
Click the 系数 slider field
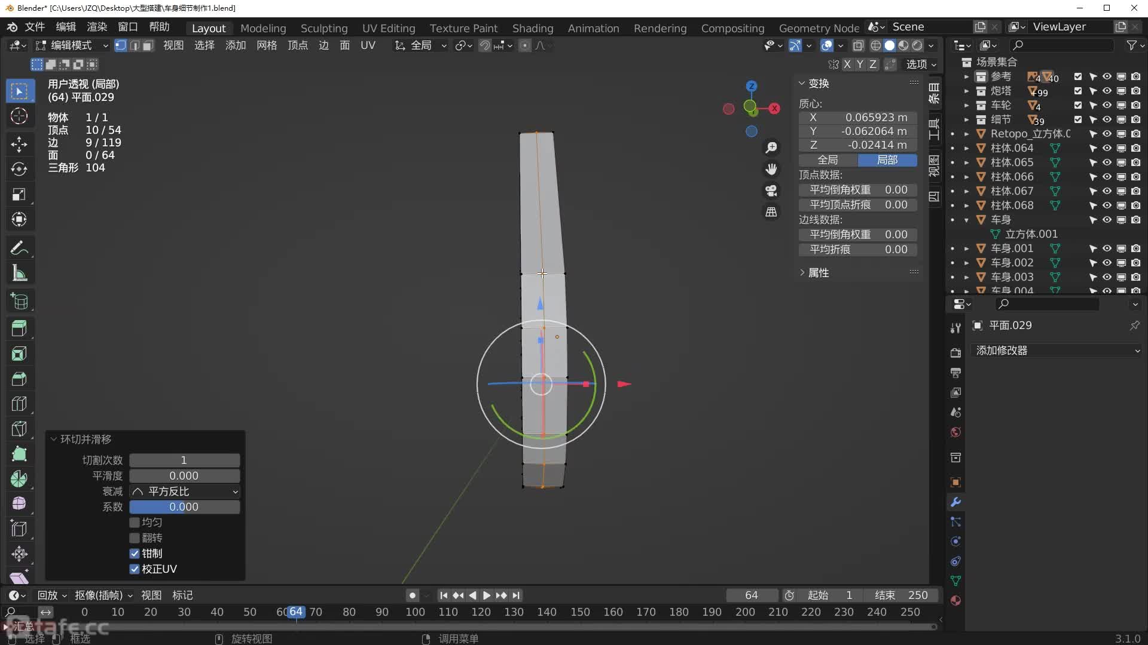(x=184, y=507)
